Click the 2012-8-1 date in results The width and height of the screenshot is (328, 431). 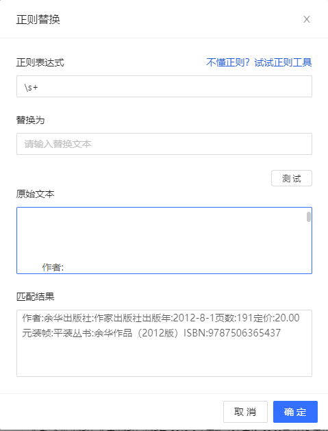point(194,318)
